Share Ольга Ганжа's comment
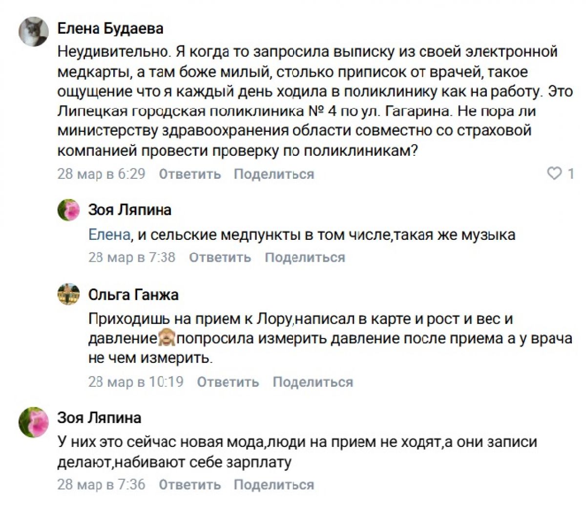 pos(313,382)
